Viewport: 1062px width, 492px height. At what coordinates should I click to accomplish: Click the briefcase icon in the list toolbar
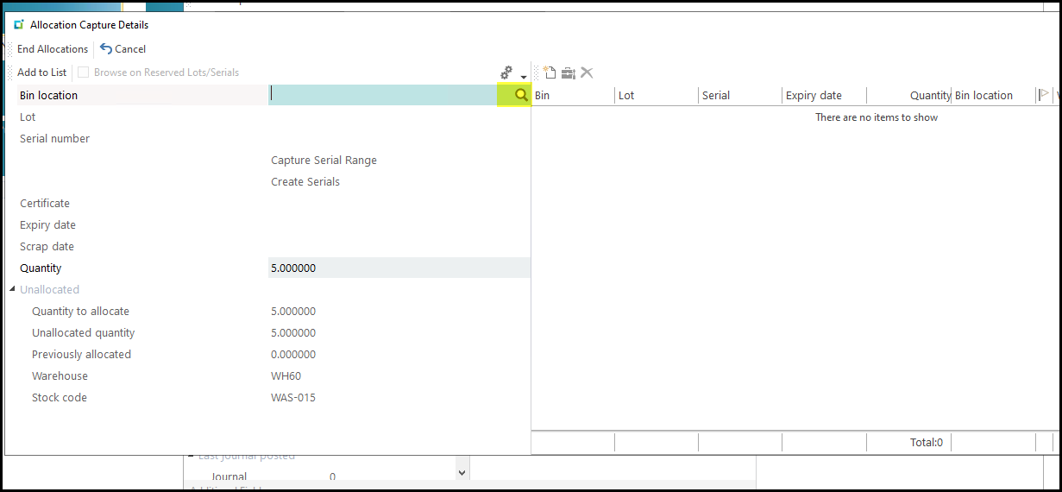tap(568, 73)
